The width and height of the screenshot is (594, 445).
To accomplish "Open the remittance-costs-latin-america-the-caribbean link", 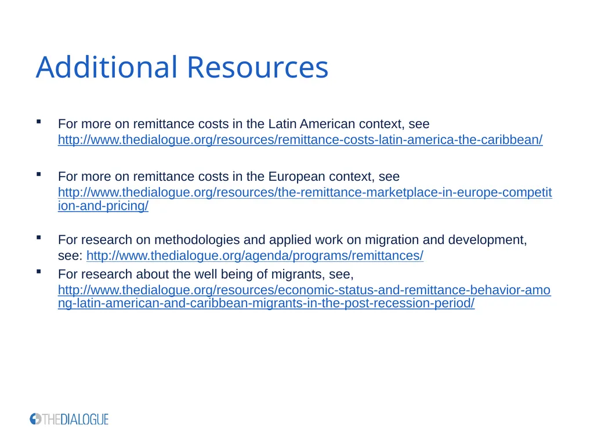I will click(x=300, y=140).
